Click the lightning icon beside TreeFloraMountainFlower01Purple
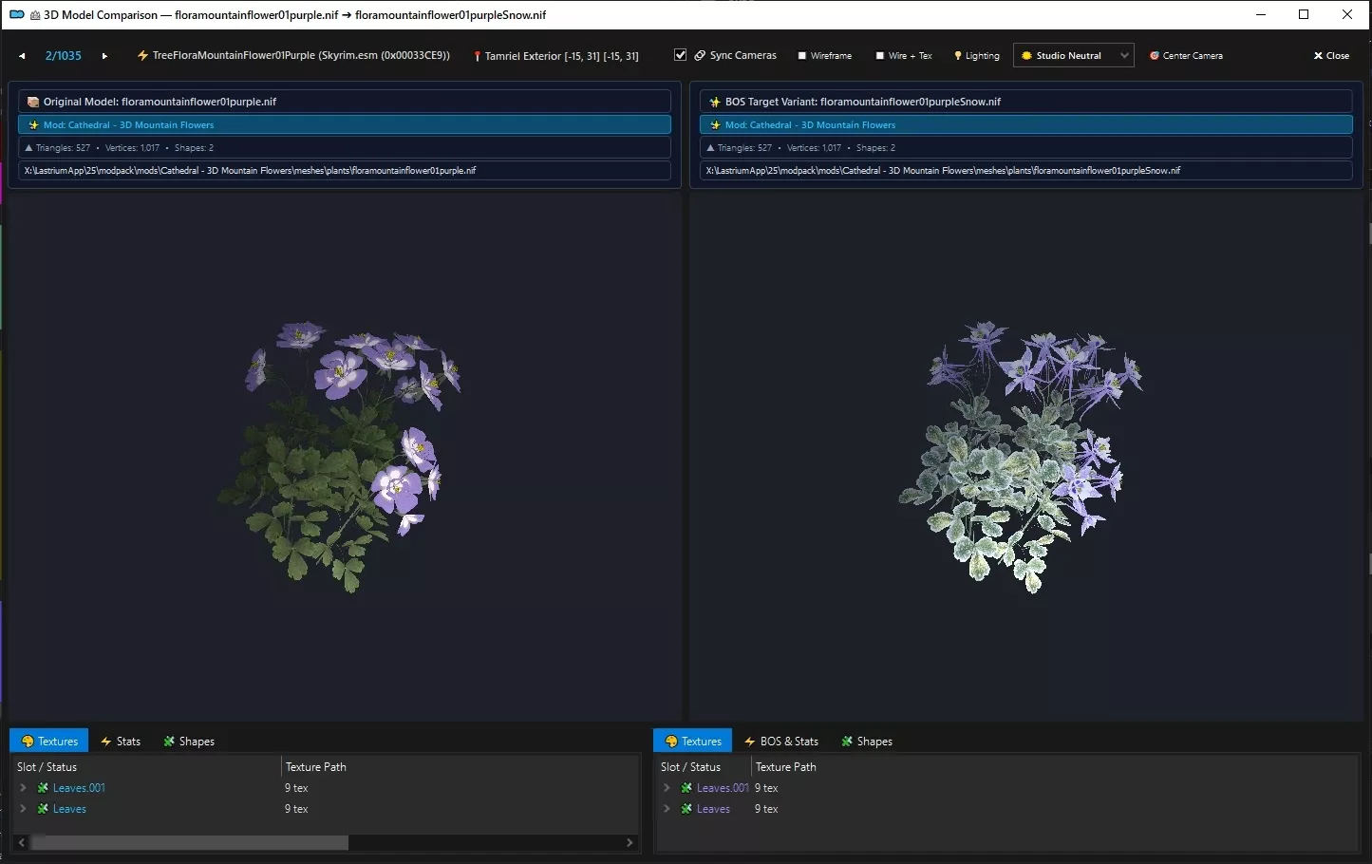The height and width of the screenshot is (864, 1372). tap(142, 56)
